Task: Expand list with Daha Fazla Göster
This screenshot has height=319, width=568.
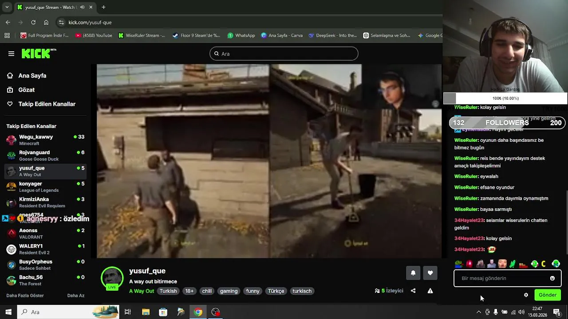Action: (25, 296)
